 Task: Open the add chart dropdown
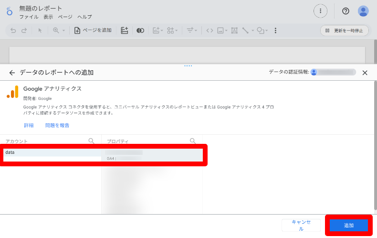tap(158, 31)
